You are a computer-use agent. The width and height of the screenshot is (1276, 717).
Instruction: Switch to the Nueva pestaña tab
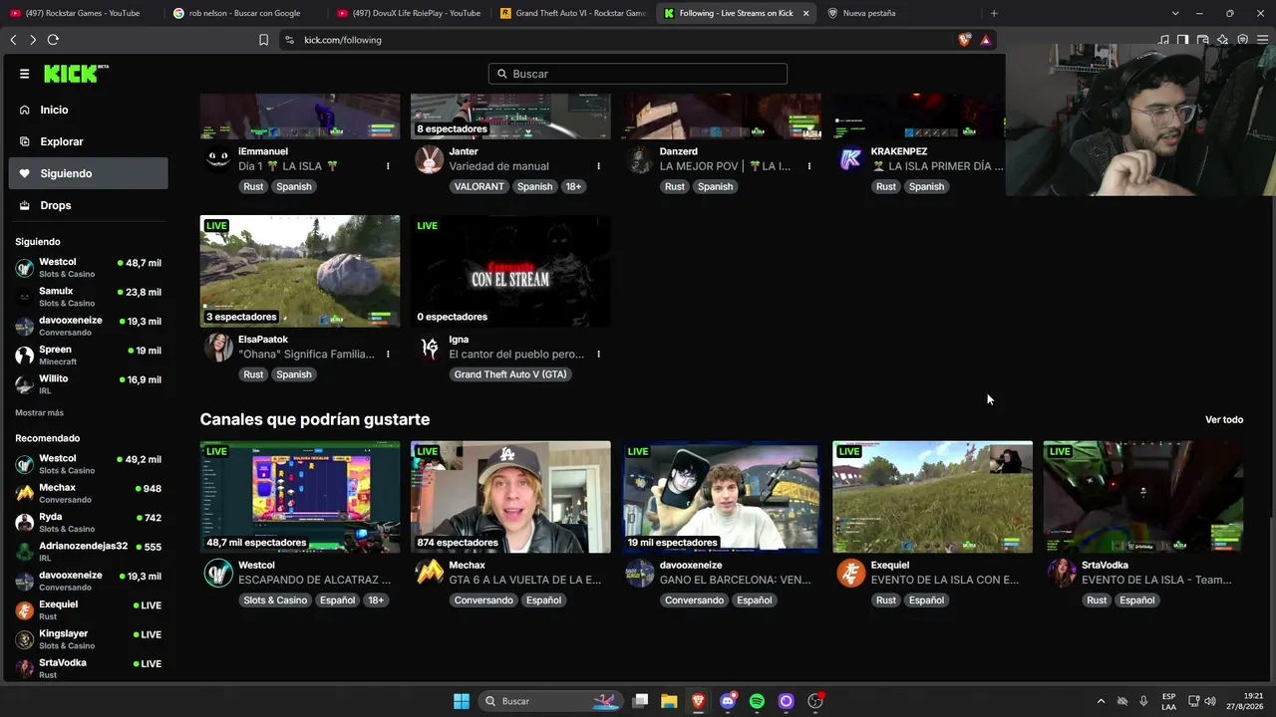click(899, 13)
